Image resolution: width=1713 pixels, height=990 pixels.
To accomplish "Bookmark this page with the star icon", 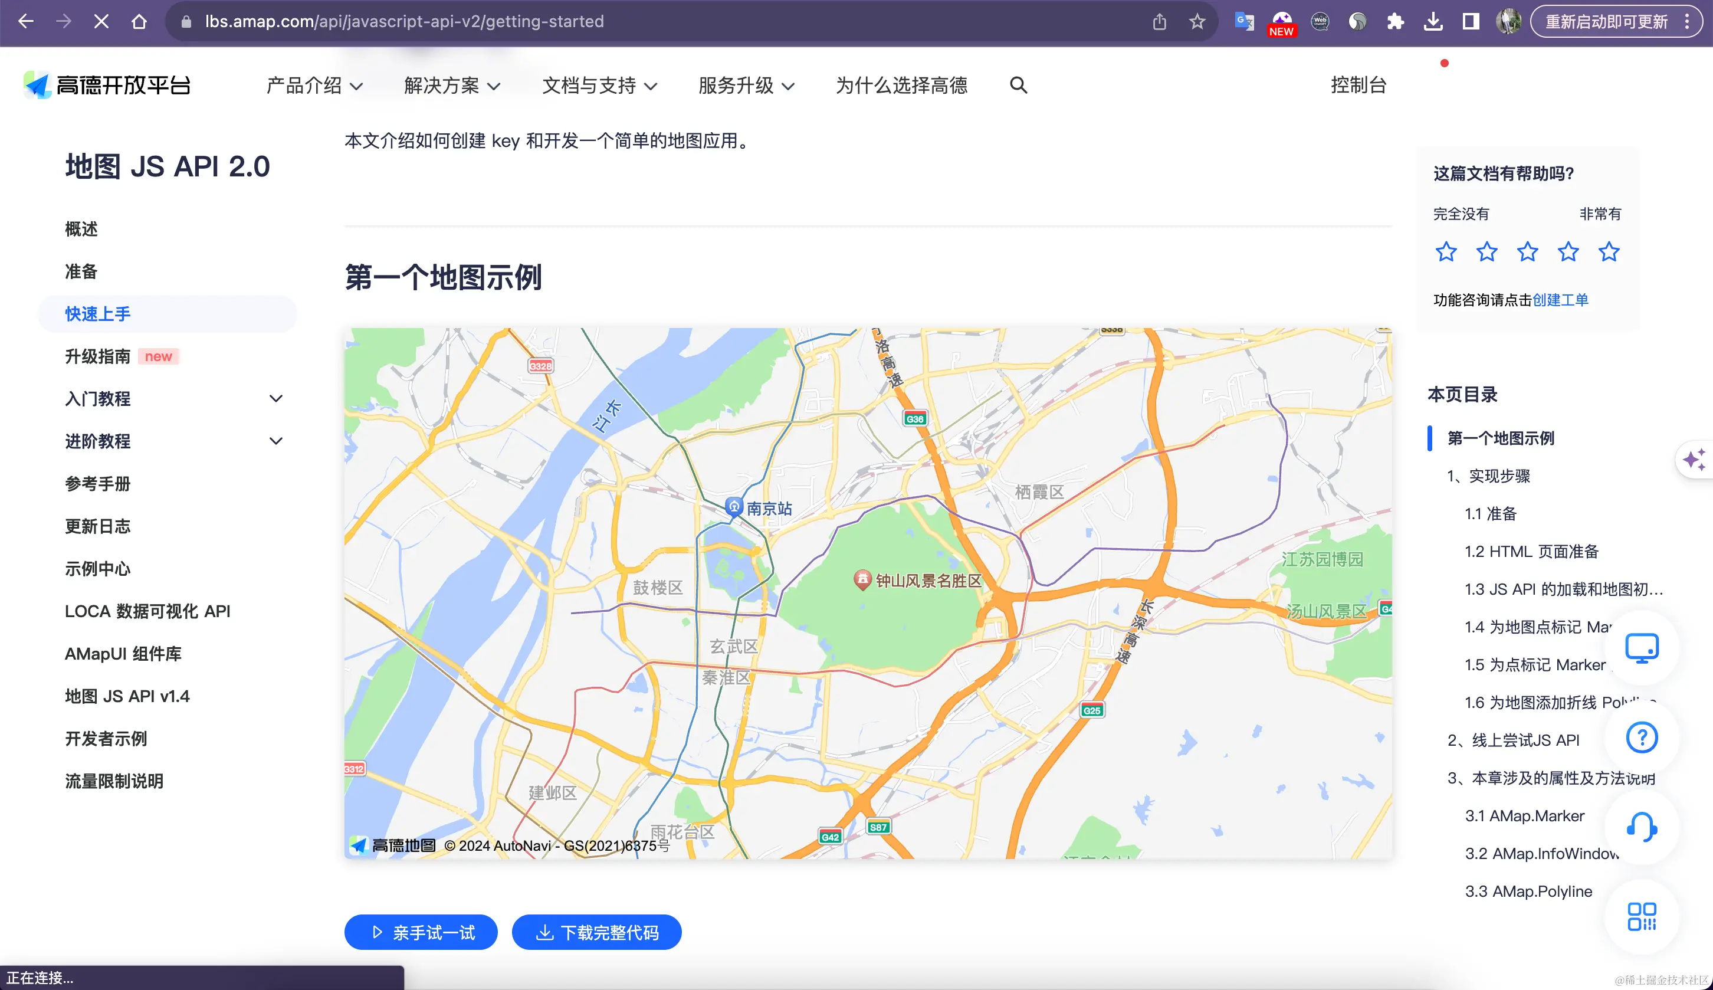I will [x=1197, y=22].
